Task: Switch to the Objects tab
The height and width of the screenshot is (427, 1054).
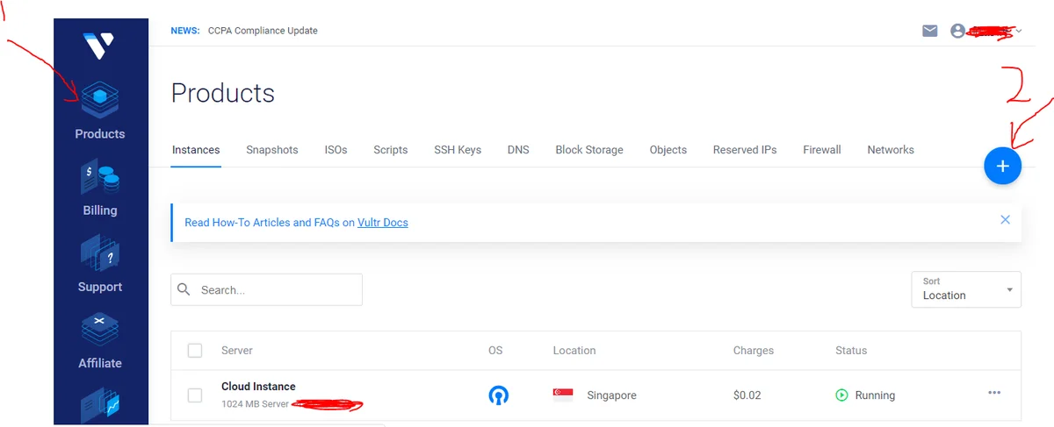Action: pos(668,150)
